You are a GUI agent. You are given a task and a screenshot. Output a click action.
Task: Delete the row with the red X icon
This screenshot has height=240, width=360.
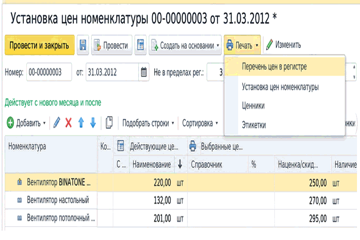point(68,123)
